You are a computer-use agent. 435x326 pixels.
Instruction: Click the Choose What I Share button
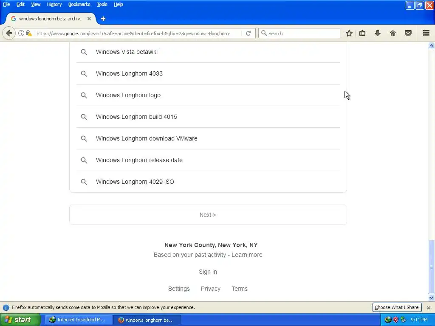[x=397, y=307]
